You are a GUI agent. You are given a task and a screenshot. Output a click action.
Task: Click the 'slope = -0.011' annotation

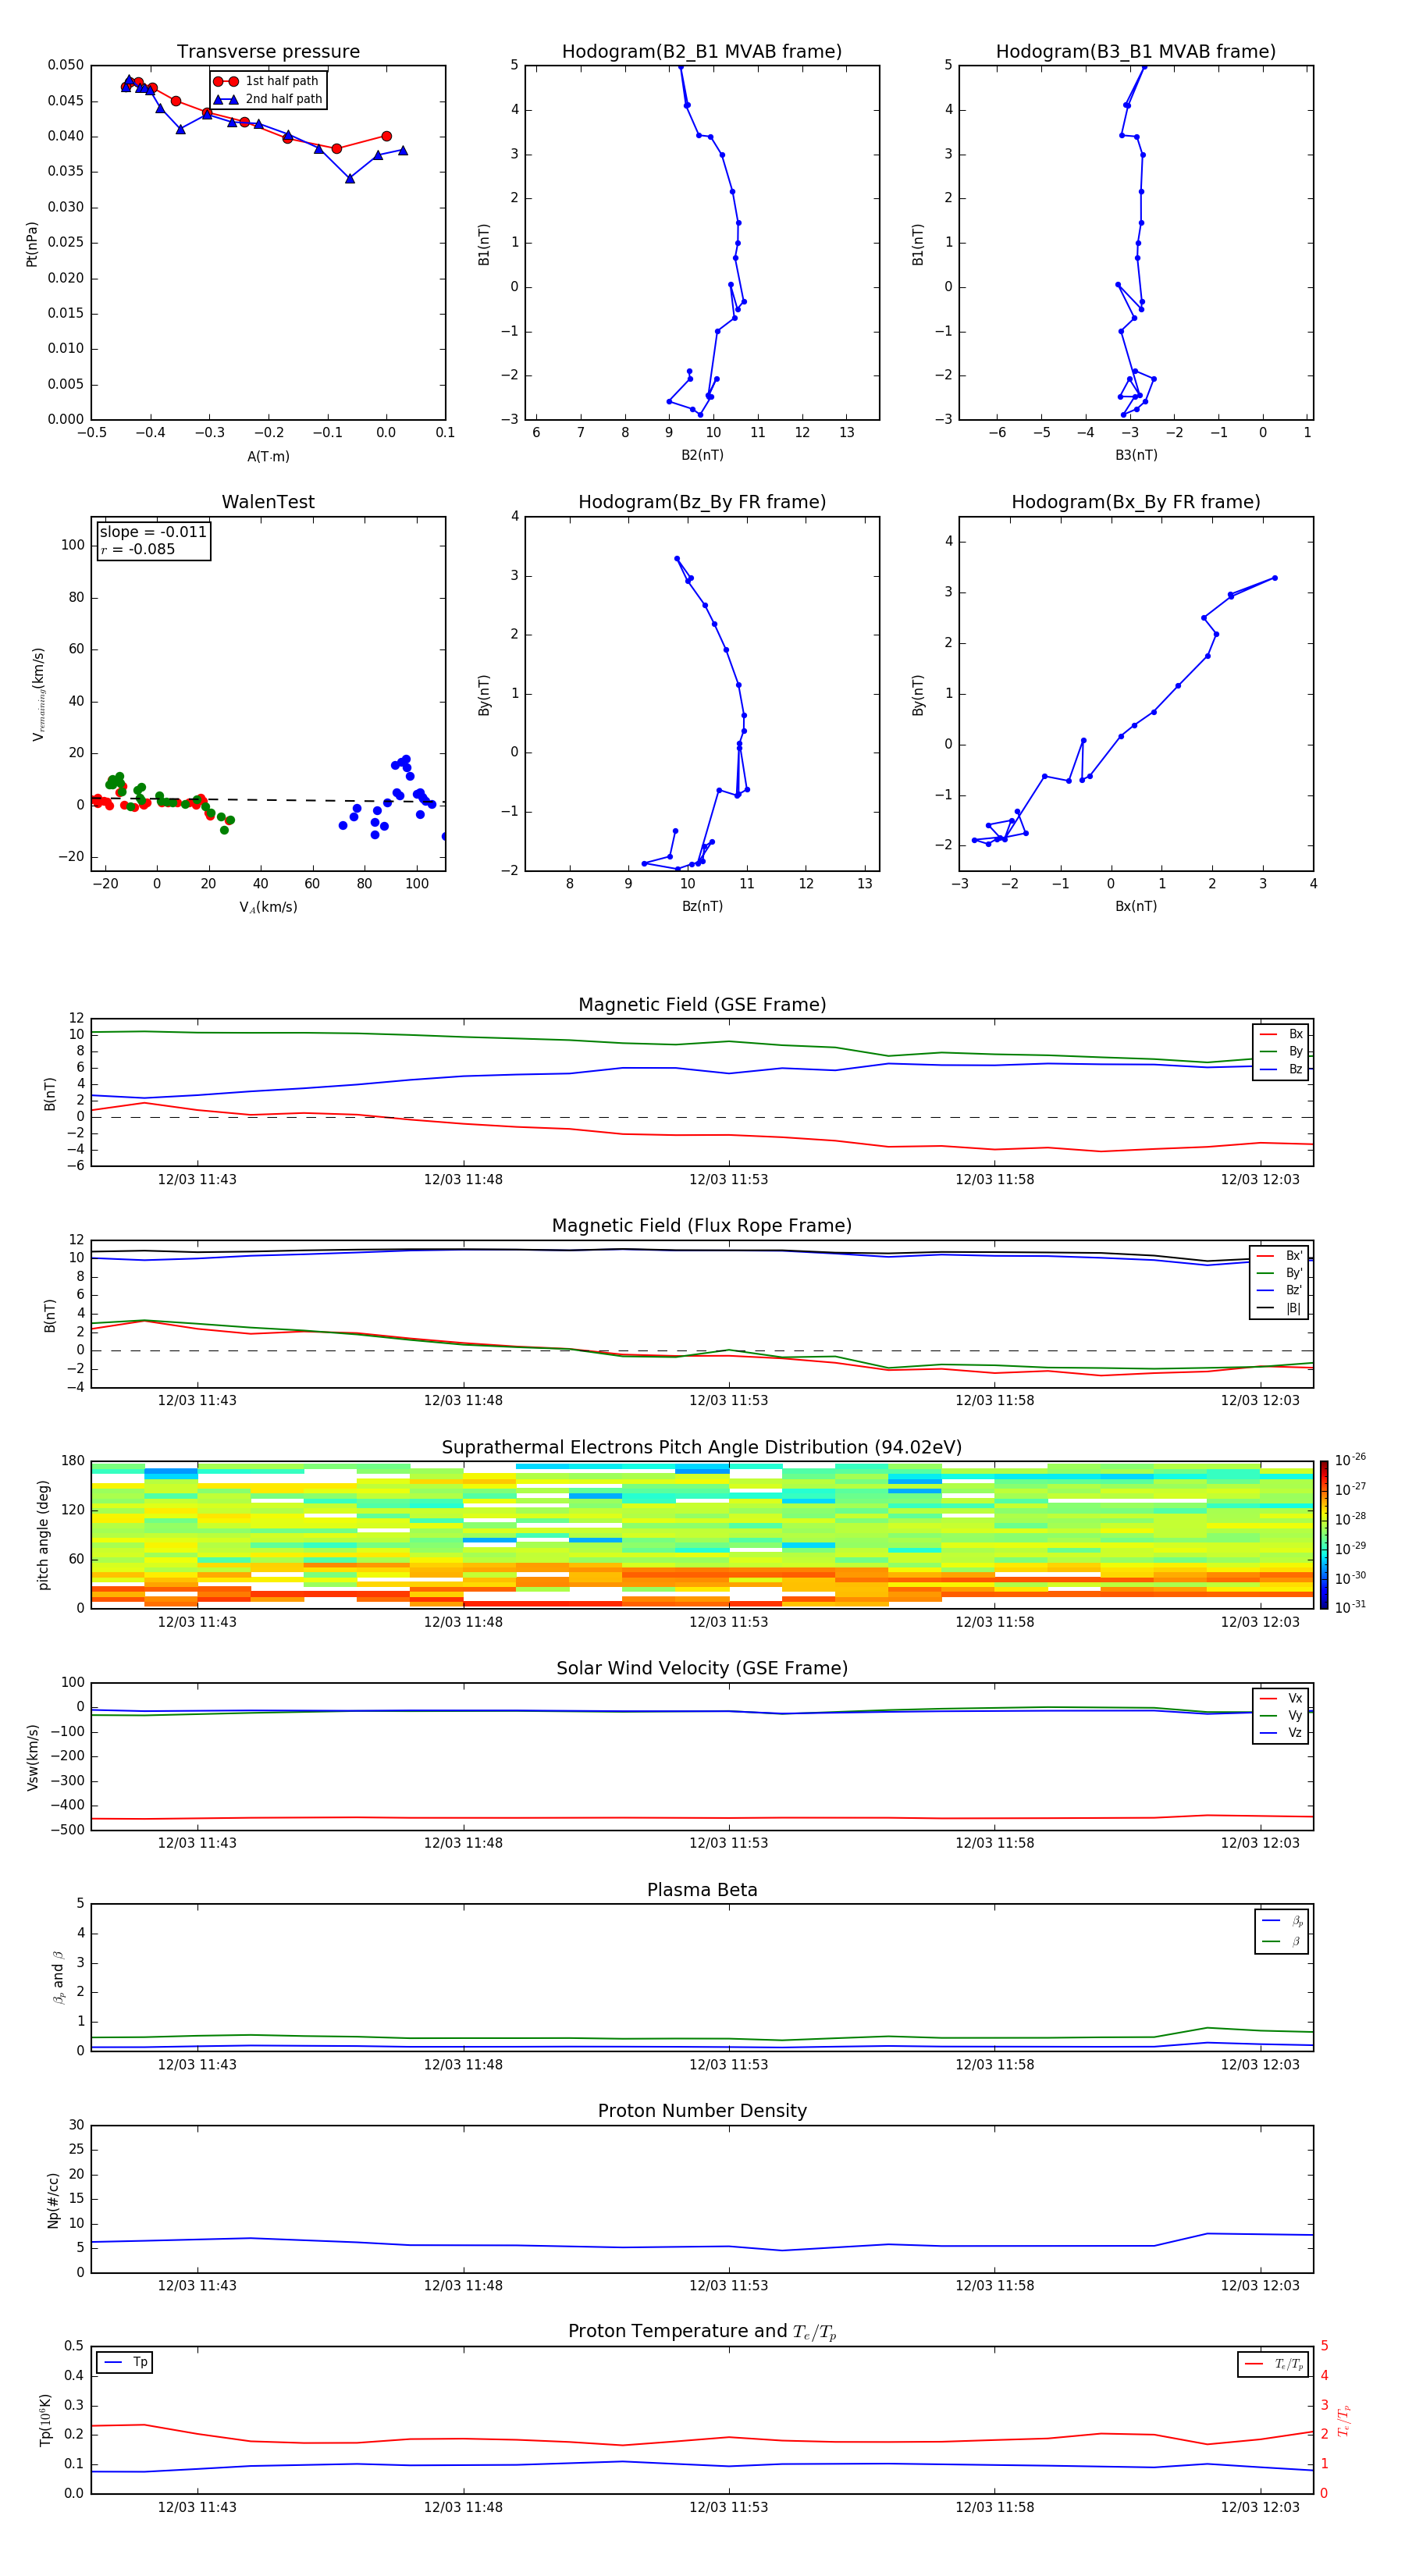[x=153, y=532]
